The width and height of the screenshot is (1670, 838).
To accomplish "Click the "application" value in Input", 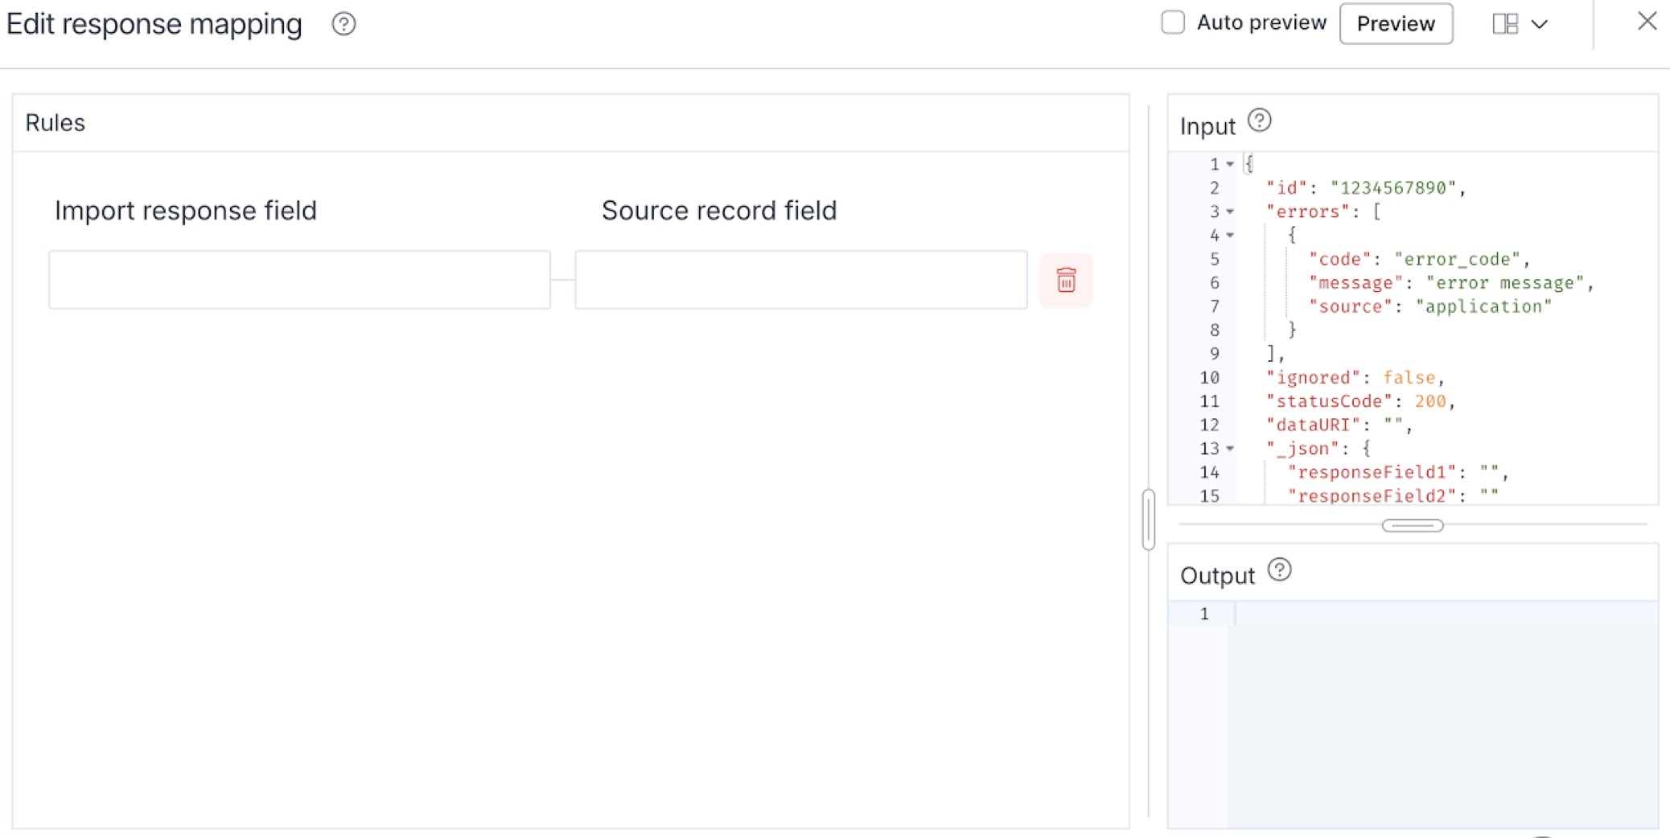I will click(x=1483, y=306).
